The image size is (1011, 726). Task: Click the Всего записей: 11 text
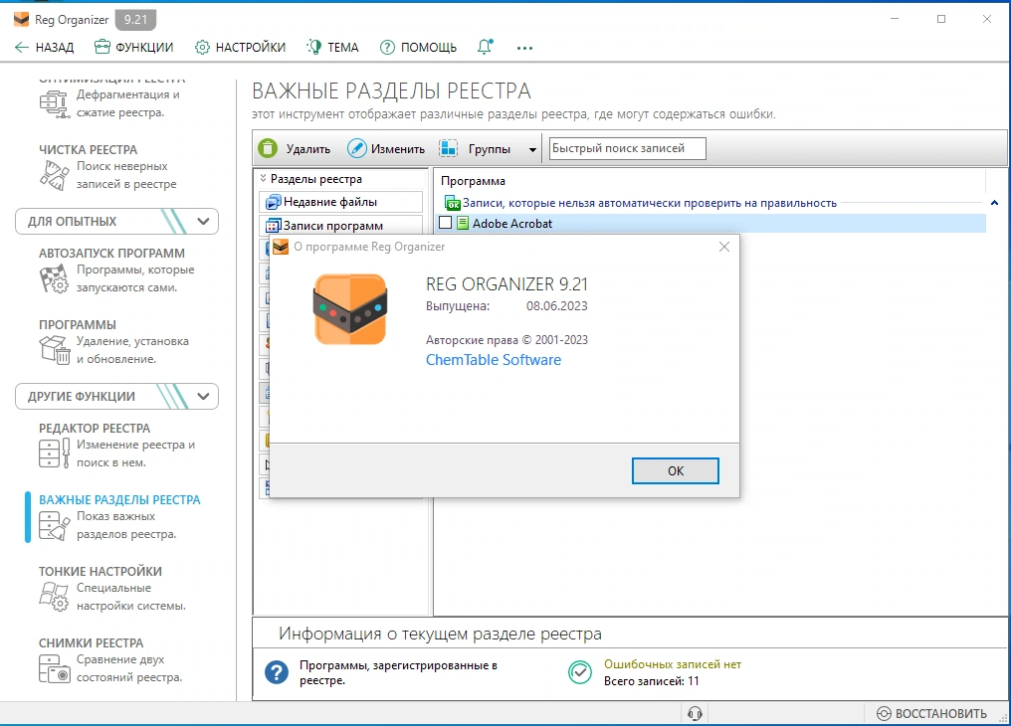click(651, 681)
